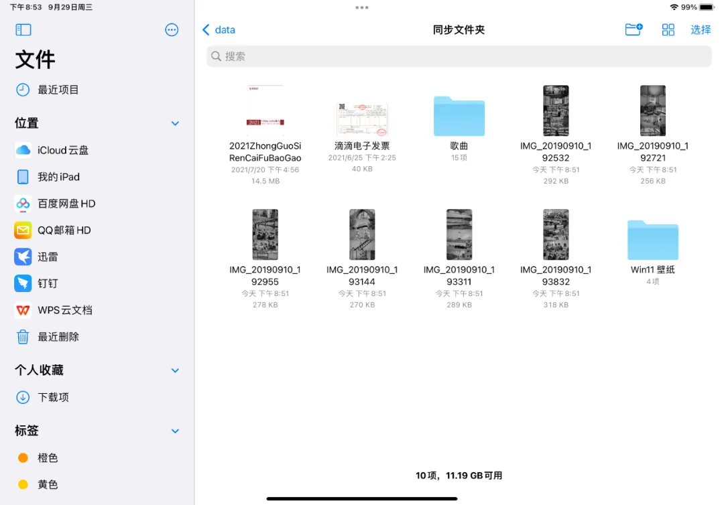Open the 歌曲 folder

point(459,117)
